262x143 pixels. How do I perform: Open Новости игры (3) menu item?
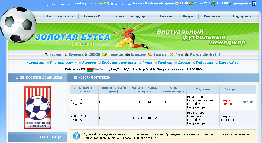click(59, 16)
